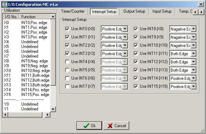
Task: Click the I/O No. column header
Action: pyautogui.click(x=11, y=17)
